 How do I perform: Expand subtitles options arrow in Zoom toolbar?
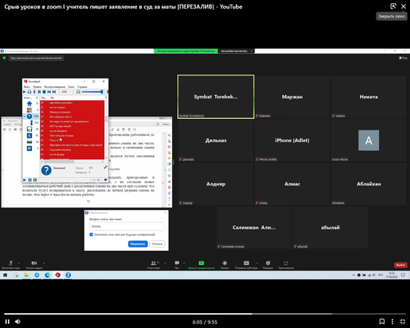[x=257, y=263]
